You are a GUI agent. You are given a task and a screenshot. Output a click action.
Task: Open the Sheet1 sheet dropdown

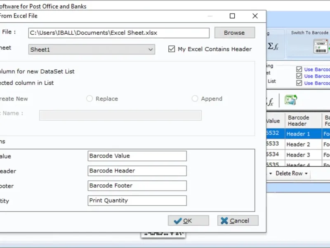click(x=92, y=50)
